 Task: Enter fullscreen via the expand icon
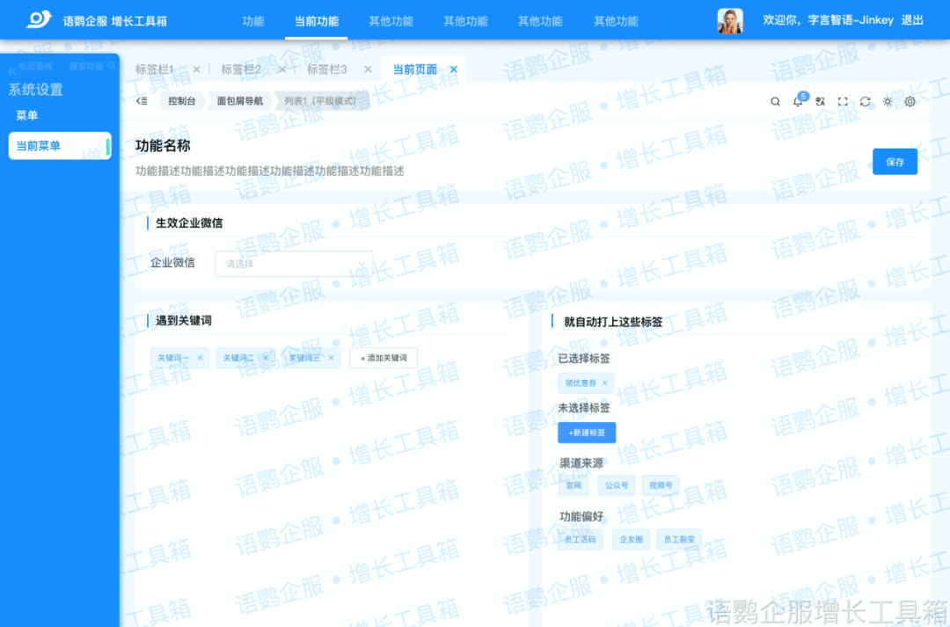tap(843, 102)
